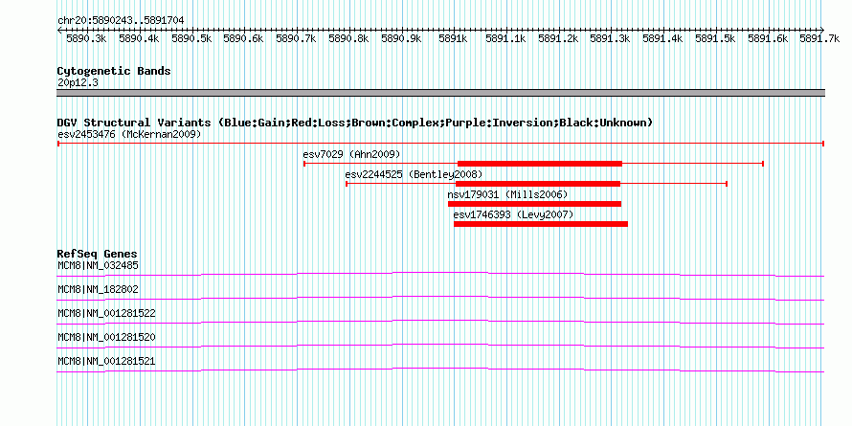Screen dimensions: 852x426
Task: Click the 5891.6k ruler tick label
Action: point(769,38)
